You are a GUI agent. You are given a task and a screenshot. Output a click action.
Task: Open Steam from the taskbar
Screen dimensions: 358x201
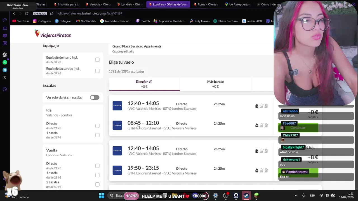246,196
